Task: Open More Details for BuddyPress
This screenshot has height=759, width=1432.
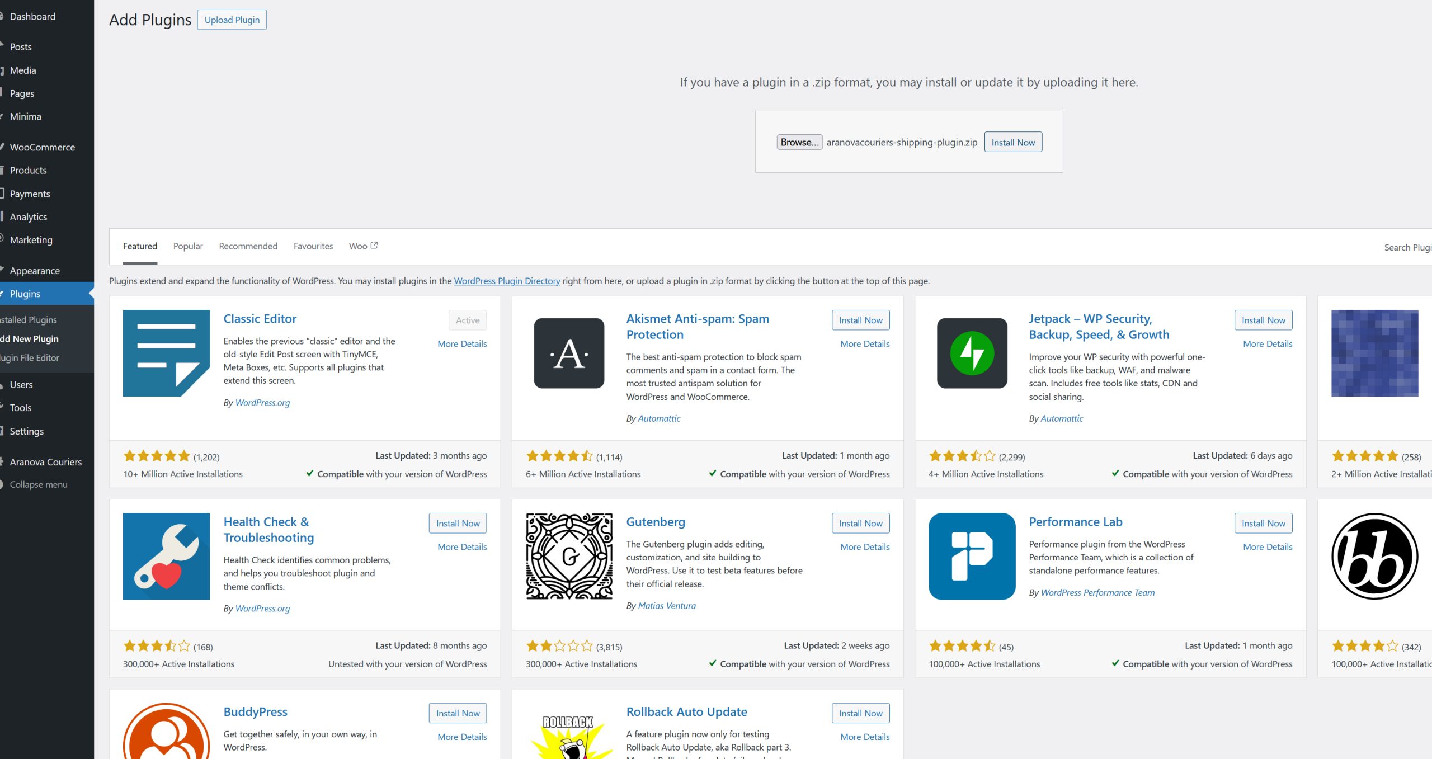Action: coord(462,737)
